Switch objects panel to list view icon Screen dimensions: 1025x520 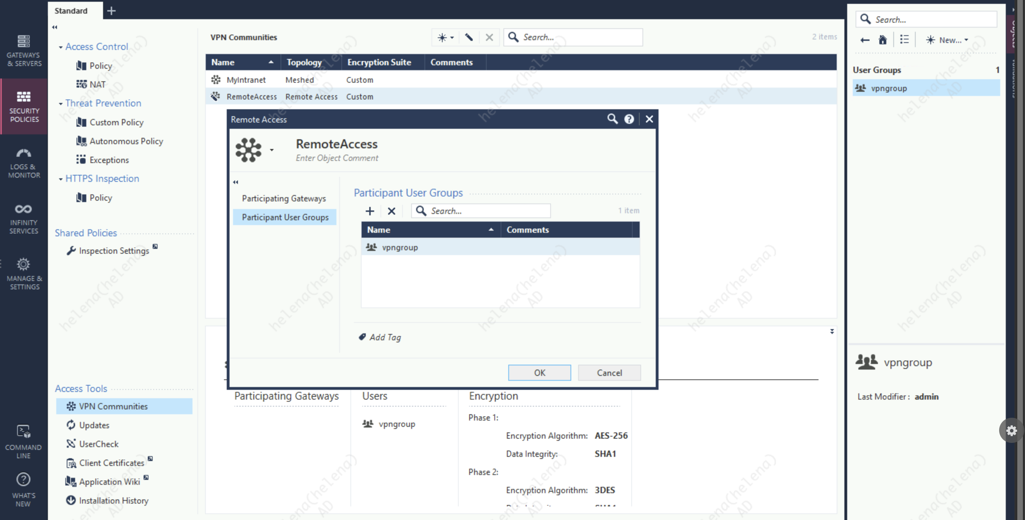(904, 40)
